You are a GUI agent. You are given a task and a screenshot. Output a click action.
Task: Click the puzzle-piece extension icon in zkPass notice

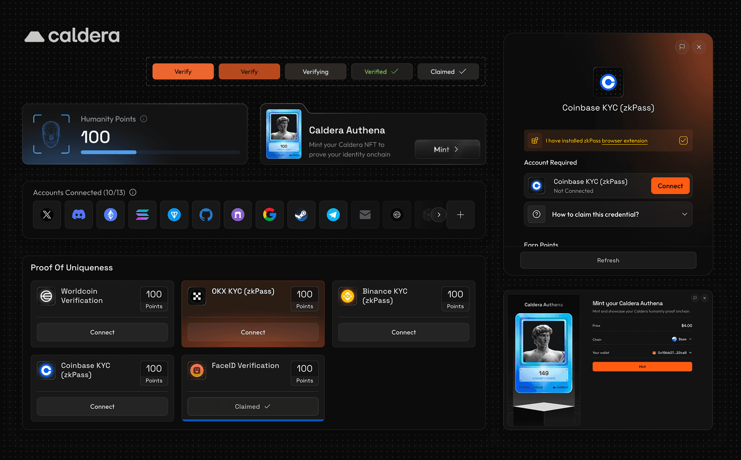pos(535,141)
